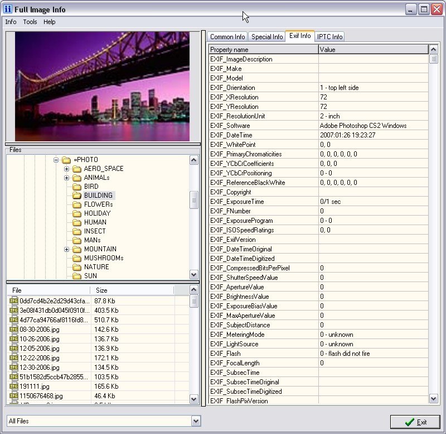Click the EXIF property list scroll-down arrow

[x=434, y=398]
